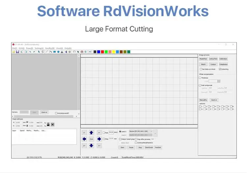Select the pointer selection tool
Image resolution: width=247 pixels, height=173 pixels.
tap(39, 52)
